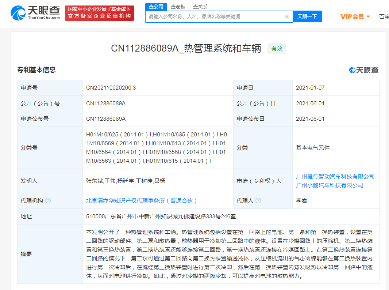Click the application number CN202110020200.3

click(111, 88)
